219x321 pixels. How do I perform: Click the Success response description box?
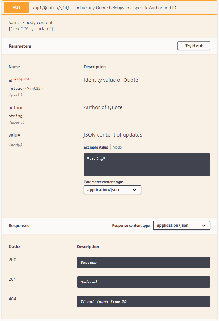pos(143,262)
